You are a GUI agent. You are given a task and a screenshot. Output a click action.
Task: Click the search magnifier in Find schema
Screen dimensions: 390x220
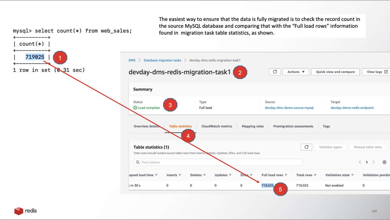coord(138,162)
